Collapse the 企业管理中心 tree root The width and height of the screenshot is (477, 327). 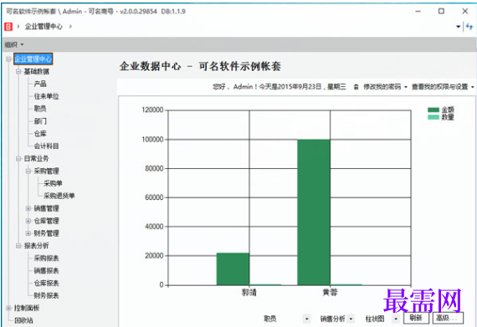(x=9, y=59)
